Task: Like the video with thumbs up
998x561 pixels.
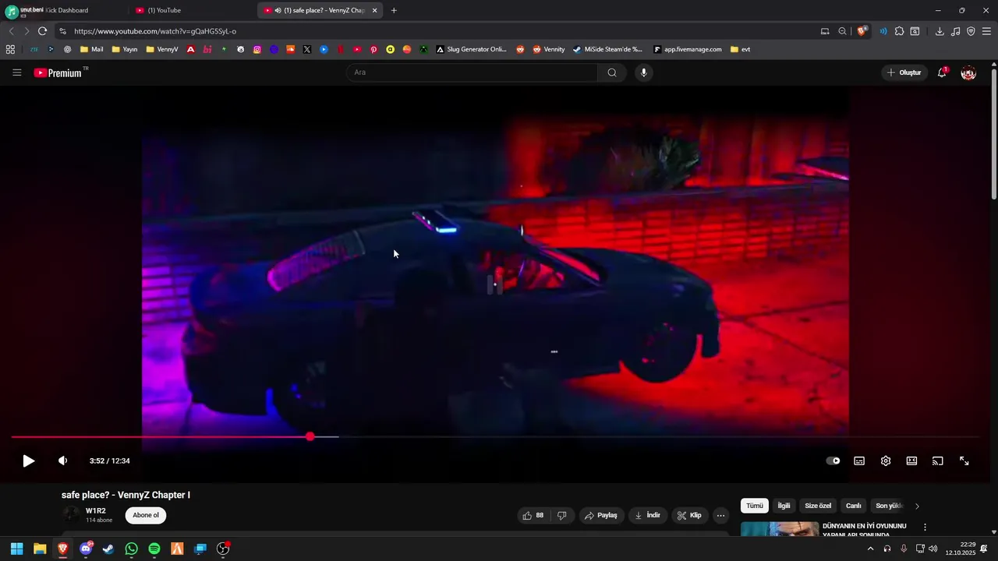Action: (x=533, y=515)
